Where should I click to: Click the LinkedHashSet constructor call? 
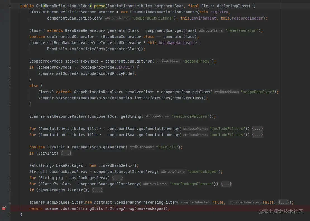(113, 165)
